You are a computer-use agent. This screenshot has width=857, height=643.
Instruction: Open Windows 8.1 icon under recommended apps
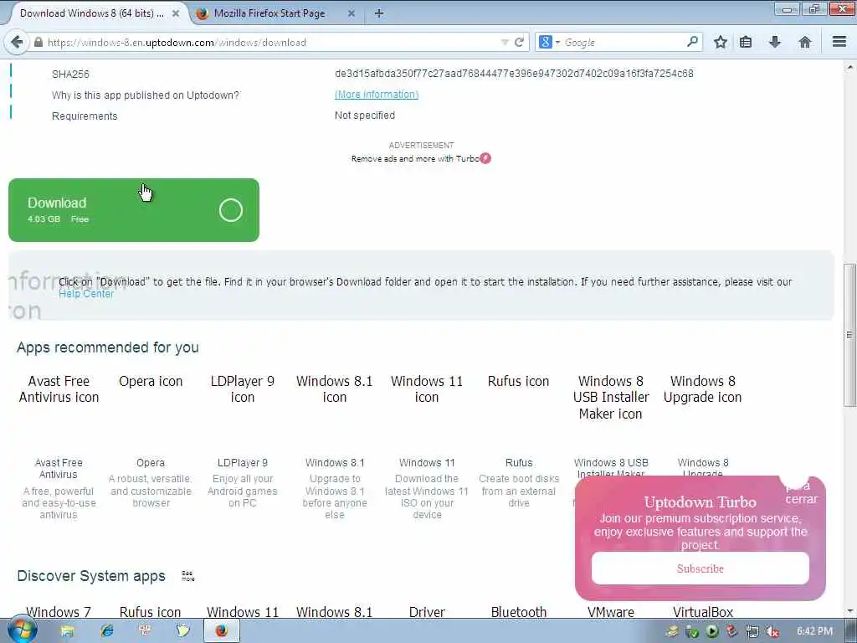coord(335,388)
